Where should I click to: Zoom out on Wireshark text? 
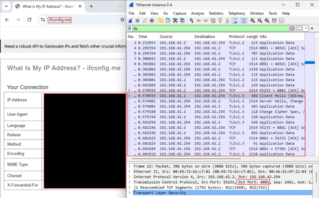(260, 20)
